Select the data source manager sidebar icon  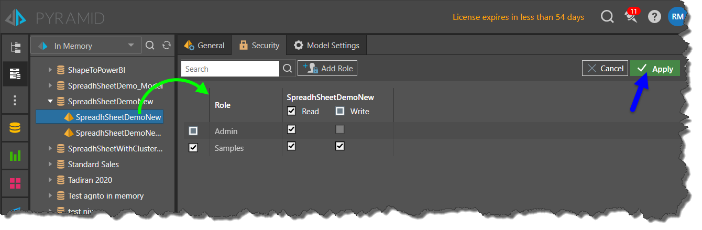point(15,74)
